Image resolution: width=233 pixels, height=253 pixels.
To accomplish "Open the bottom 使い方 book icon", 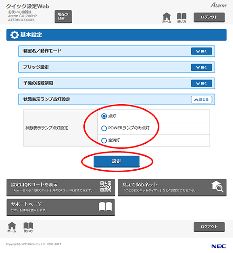I will (28, 227).
